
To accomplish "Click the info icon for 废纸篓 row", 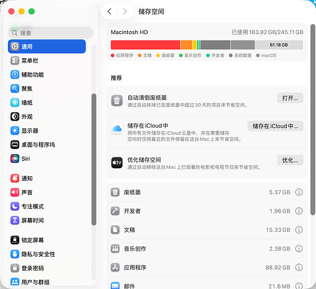I will click(x=299, y=192).
